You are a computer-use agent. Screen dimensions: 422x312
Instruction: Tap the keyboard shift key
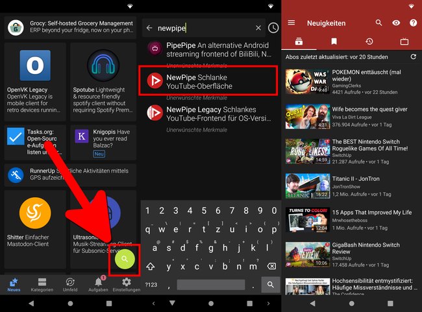point(150,267)
